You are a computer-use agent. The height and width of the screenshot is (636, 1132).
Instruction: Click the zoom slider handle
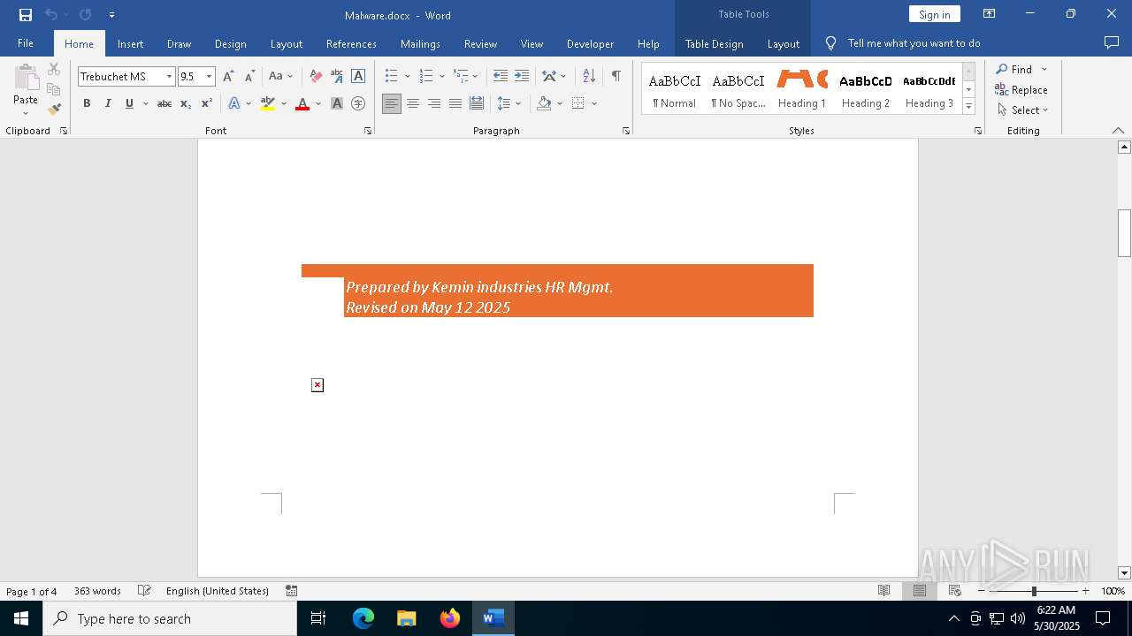pos(1034,591)
